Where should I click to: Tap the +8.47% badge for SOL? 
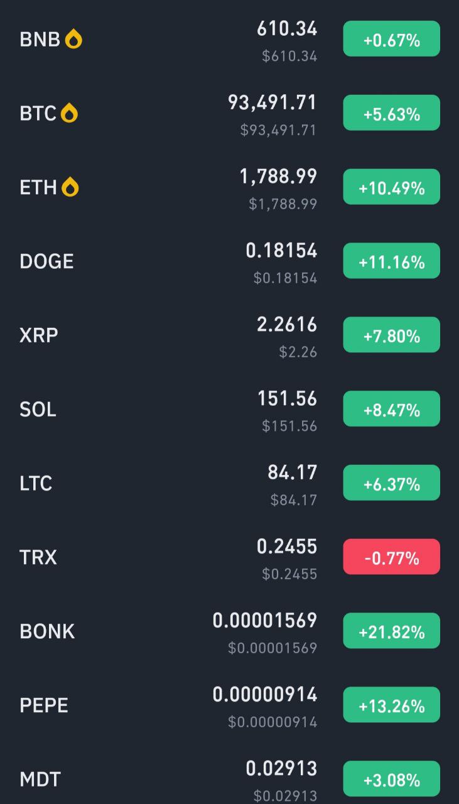click(x=391, y=409)
